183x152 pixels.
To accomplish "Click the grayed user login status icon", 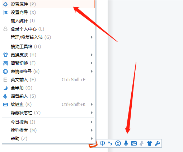I will pyautogui.click(x=142, y=143).
